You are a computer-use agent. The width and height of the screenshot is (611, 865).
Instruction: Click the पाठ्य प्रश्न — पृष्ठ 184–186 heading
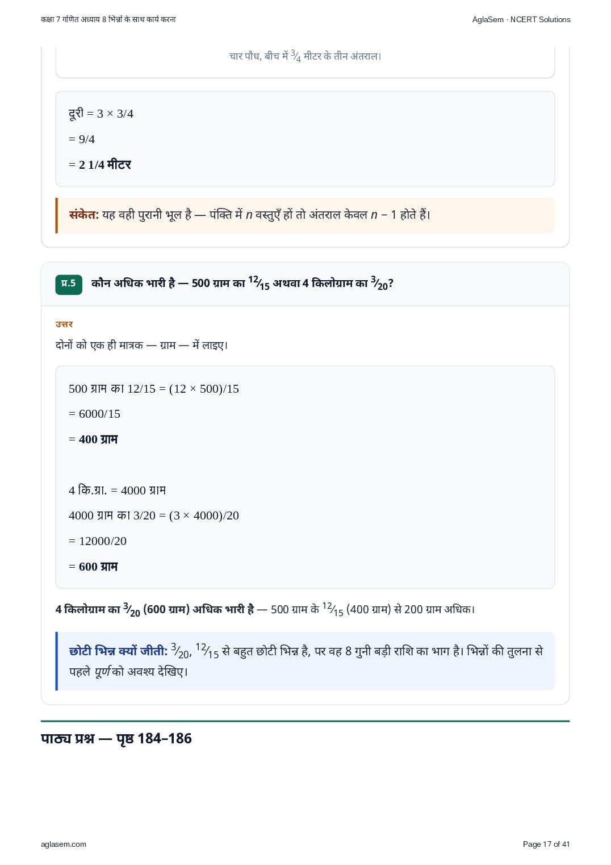click(116, 738)
